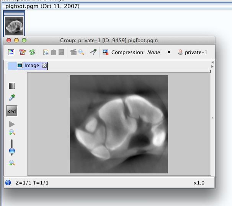Click the green refresh arrows icon
The image size is (232, 206).
tap(32, 52)
